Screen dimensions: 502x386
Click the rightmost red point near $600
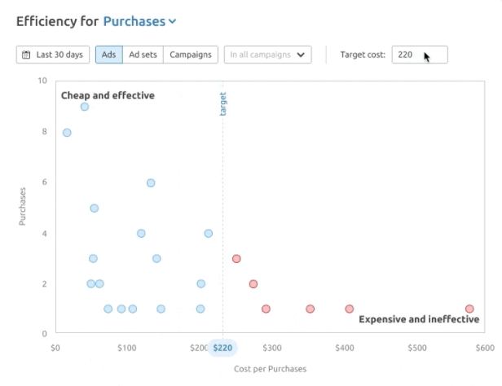pyautogui.click(x=469, y=309)
